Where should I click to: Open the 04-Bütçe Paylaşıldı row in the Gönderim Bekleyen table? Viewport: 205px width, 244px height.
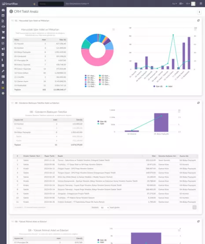pyautogui.click(x=48, y=133)
